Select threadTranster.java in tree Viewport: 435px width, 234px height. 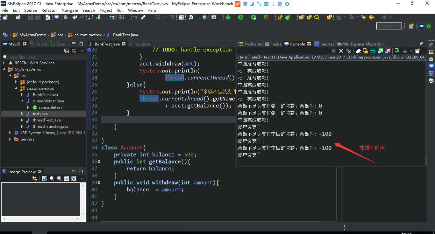tap(50, 127)
